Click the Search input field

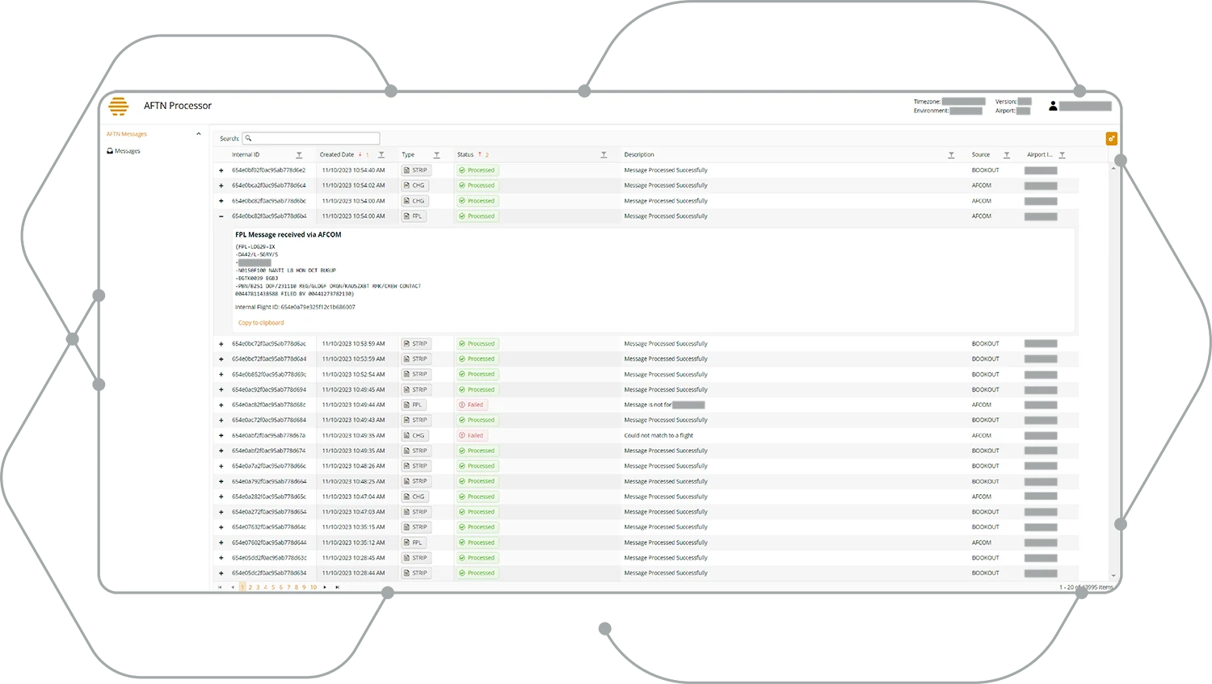(x=311, y=139)
